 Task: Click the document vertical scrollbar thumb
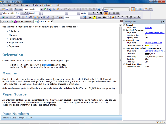pos(121,60)
